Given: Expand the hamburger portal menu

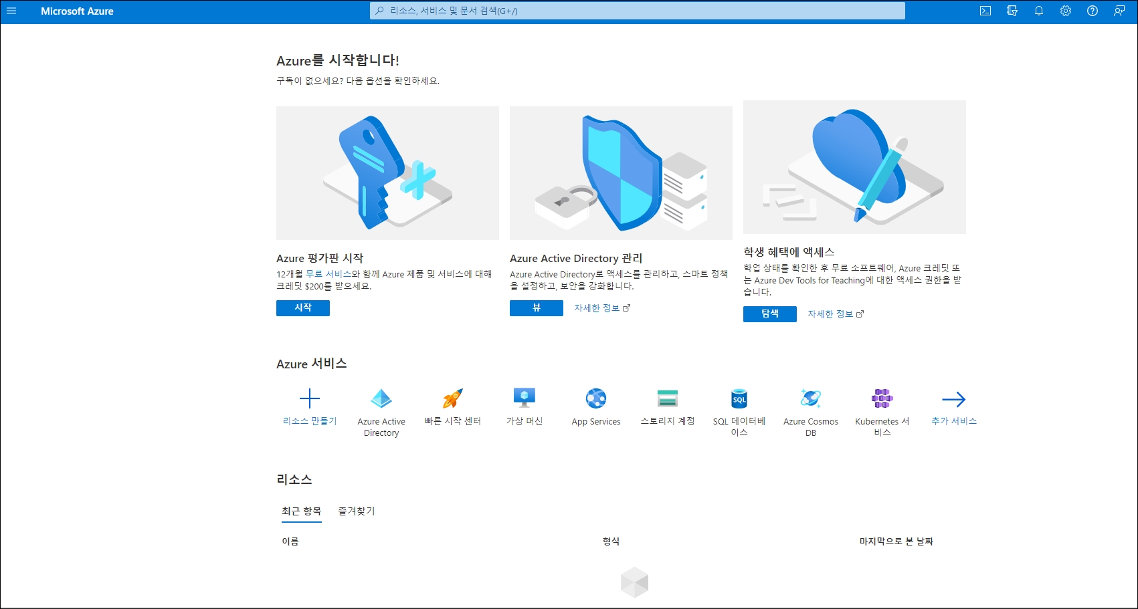Looking at the screenshot, I should 11,11.
